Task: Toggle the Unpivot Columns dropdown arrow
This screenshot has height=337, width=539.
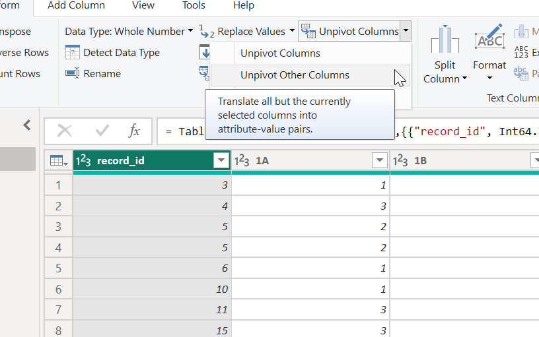Action: pyautogui.click(x=406, y=31)
